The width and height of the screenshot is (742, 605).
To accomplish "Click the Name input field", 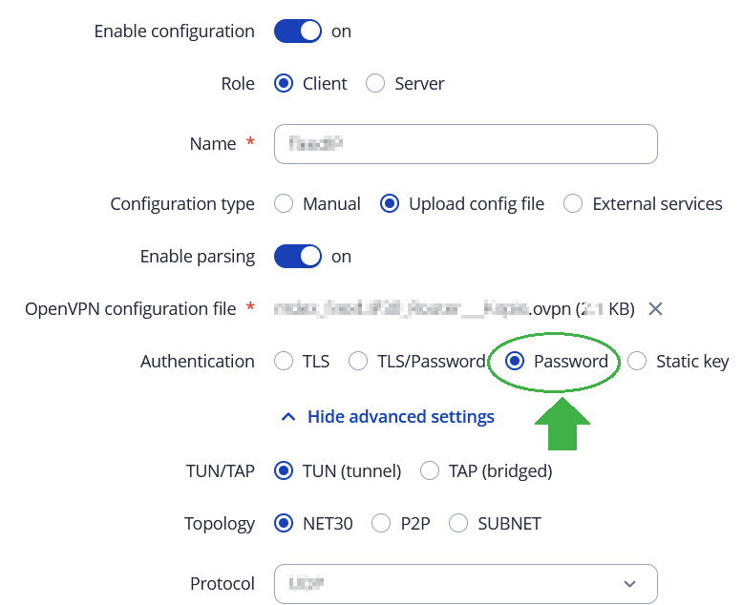I will point(465,144).
